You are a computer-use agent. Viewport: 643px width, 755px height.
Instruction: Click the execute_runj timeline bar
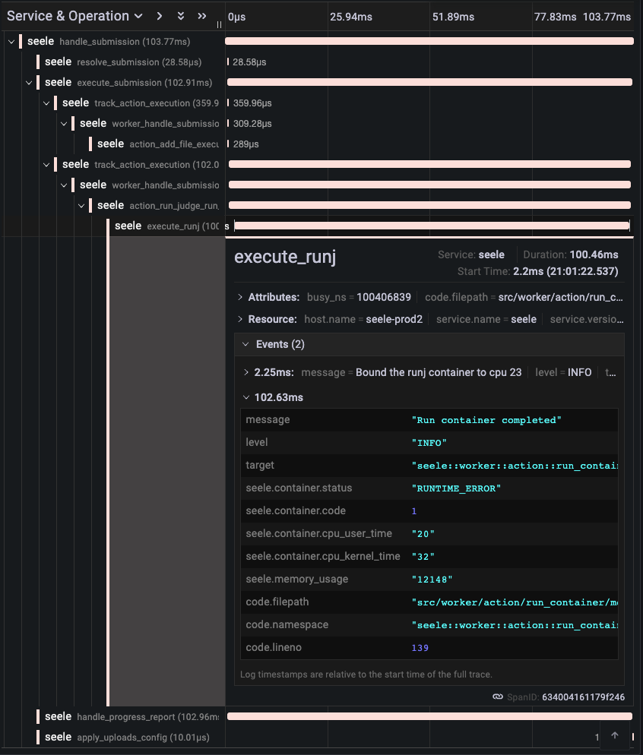[x=432, y=226]
